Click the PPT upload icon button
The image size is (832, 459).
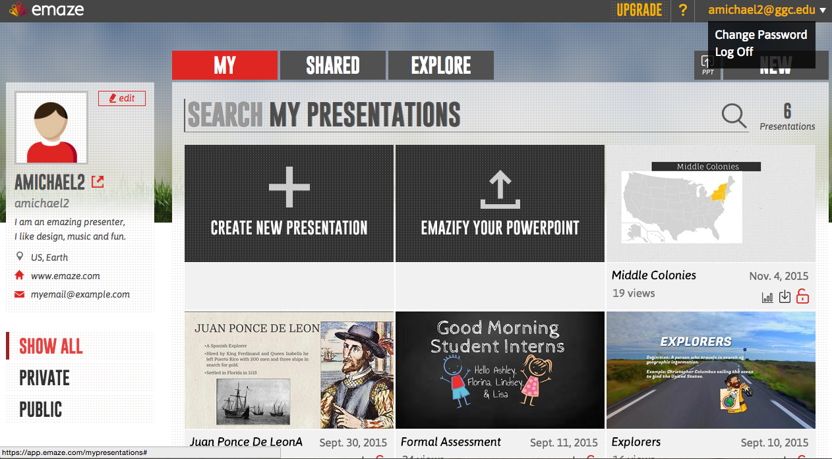click(707, 65)
